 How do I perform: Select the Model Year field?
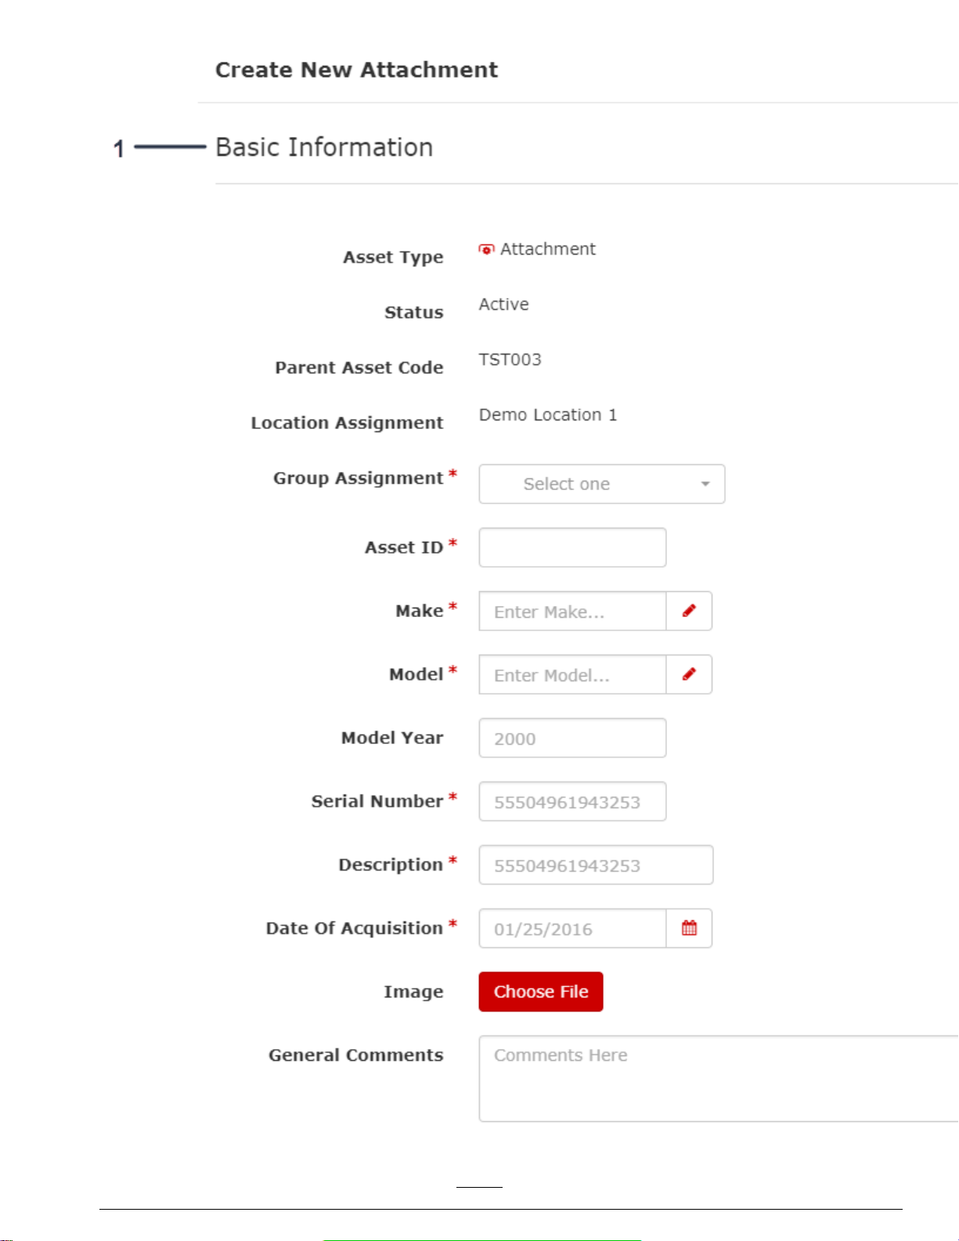coord(572,738)
